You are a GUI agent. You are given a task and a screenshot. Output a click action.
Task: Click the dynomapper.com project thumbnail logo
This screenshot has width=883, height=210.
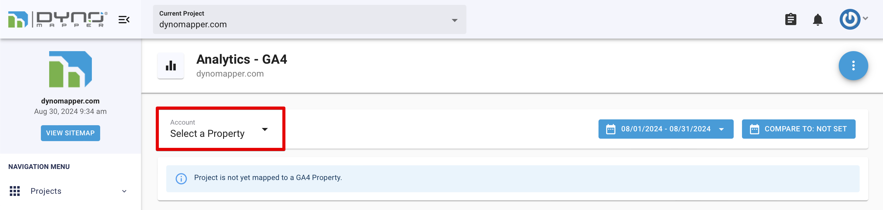pos(70,69)
